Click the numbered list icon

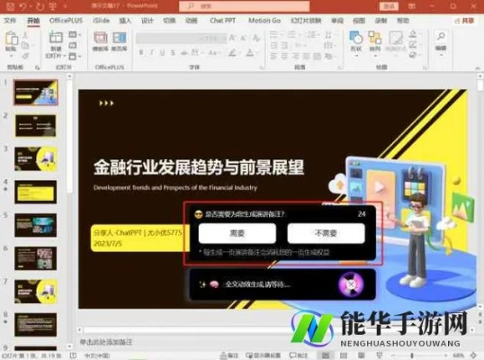point(291,34)
